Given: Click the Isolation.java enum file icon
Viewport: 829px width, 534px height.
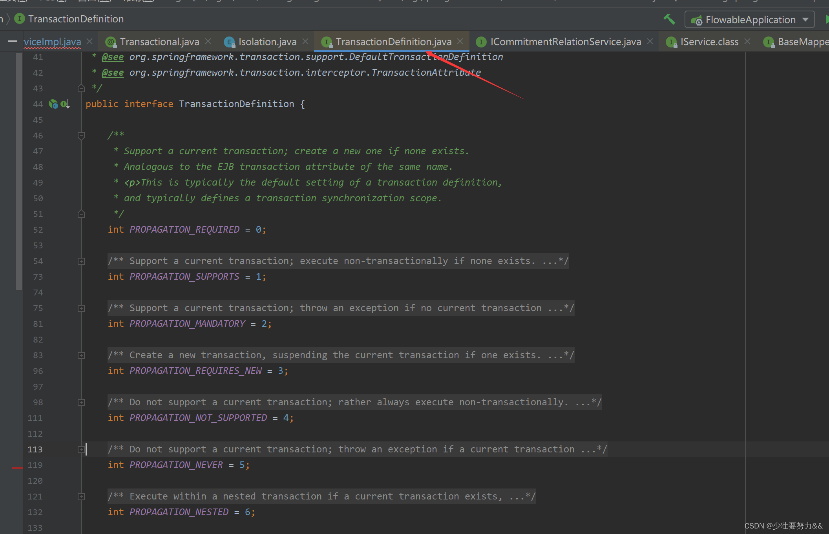Looking at the screenshot, I should pos(229,42).
